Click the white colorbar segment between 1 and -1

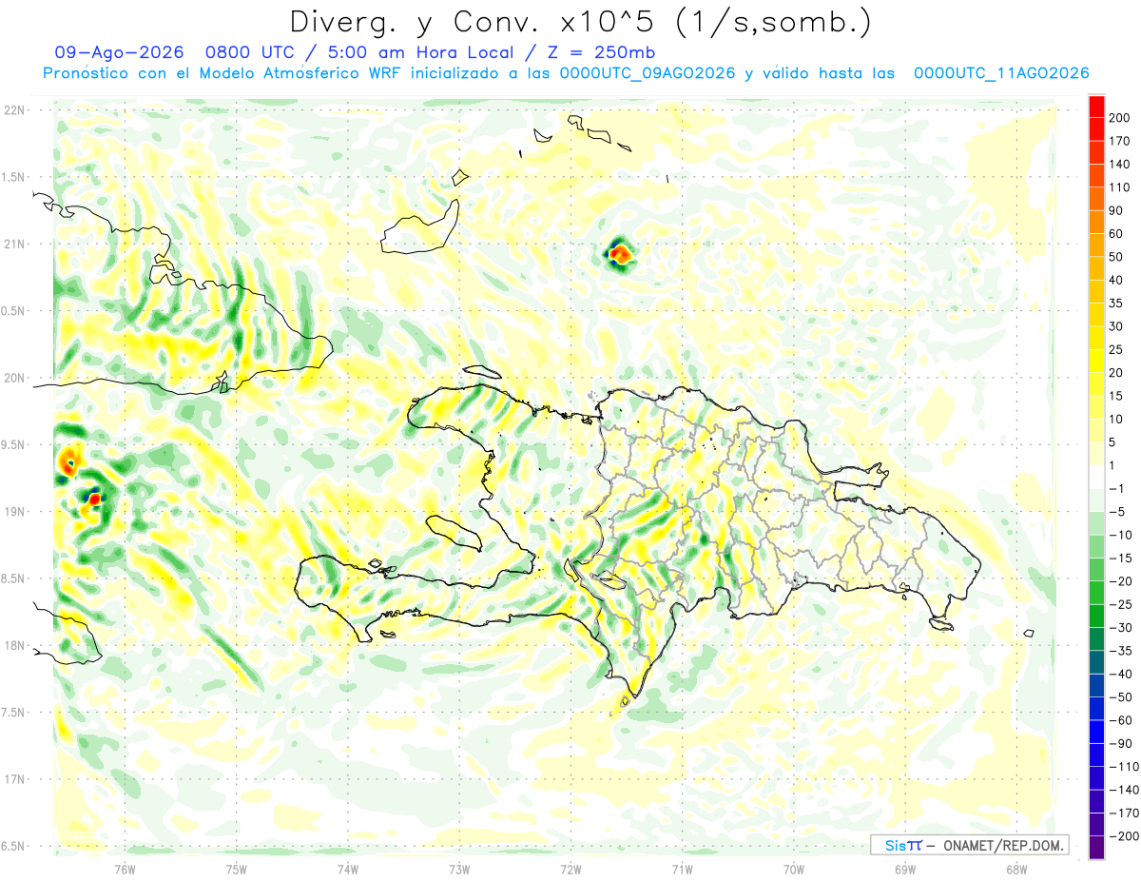[x=1096, y=476]
